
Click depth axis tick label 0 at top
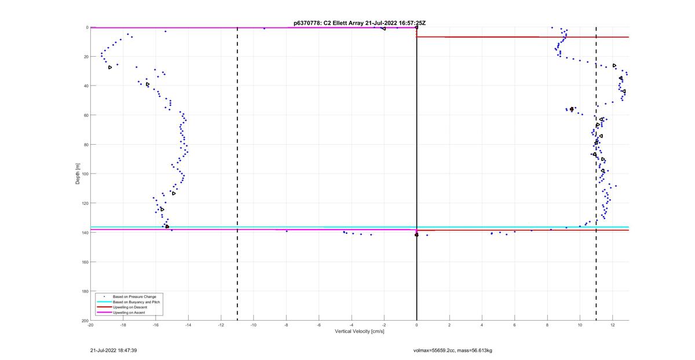coord(87,27)
